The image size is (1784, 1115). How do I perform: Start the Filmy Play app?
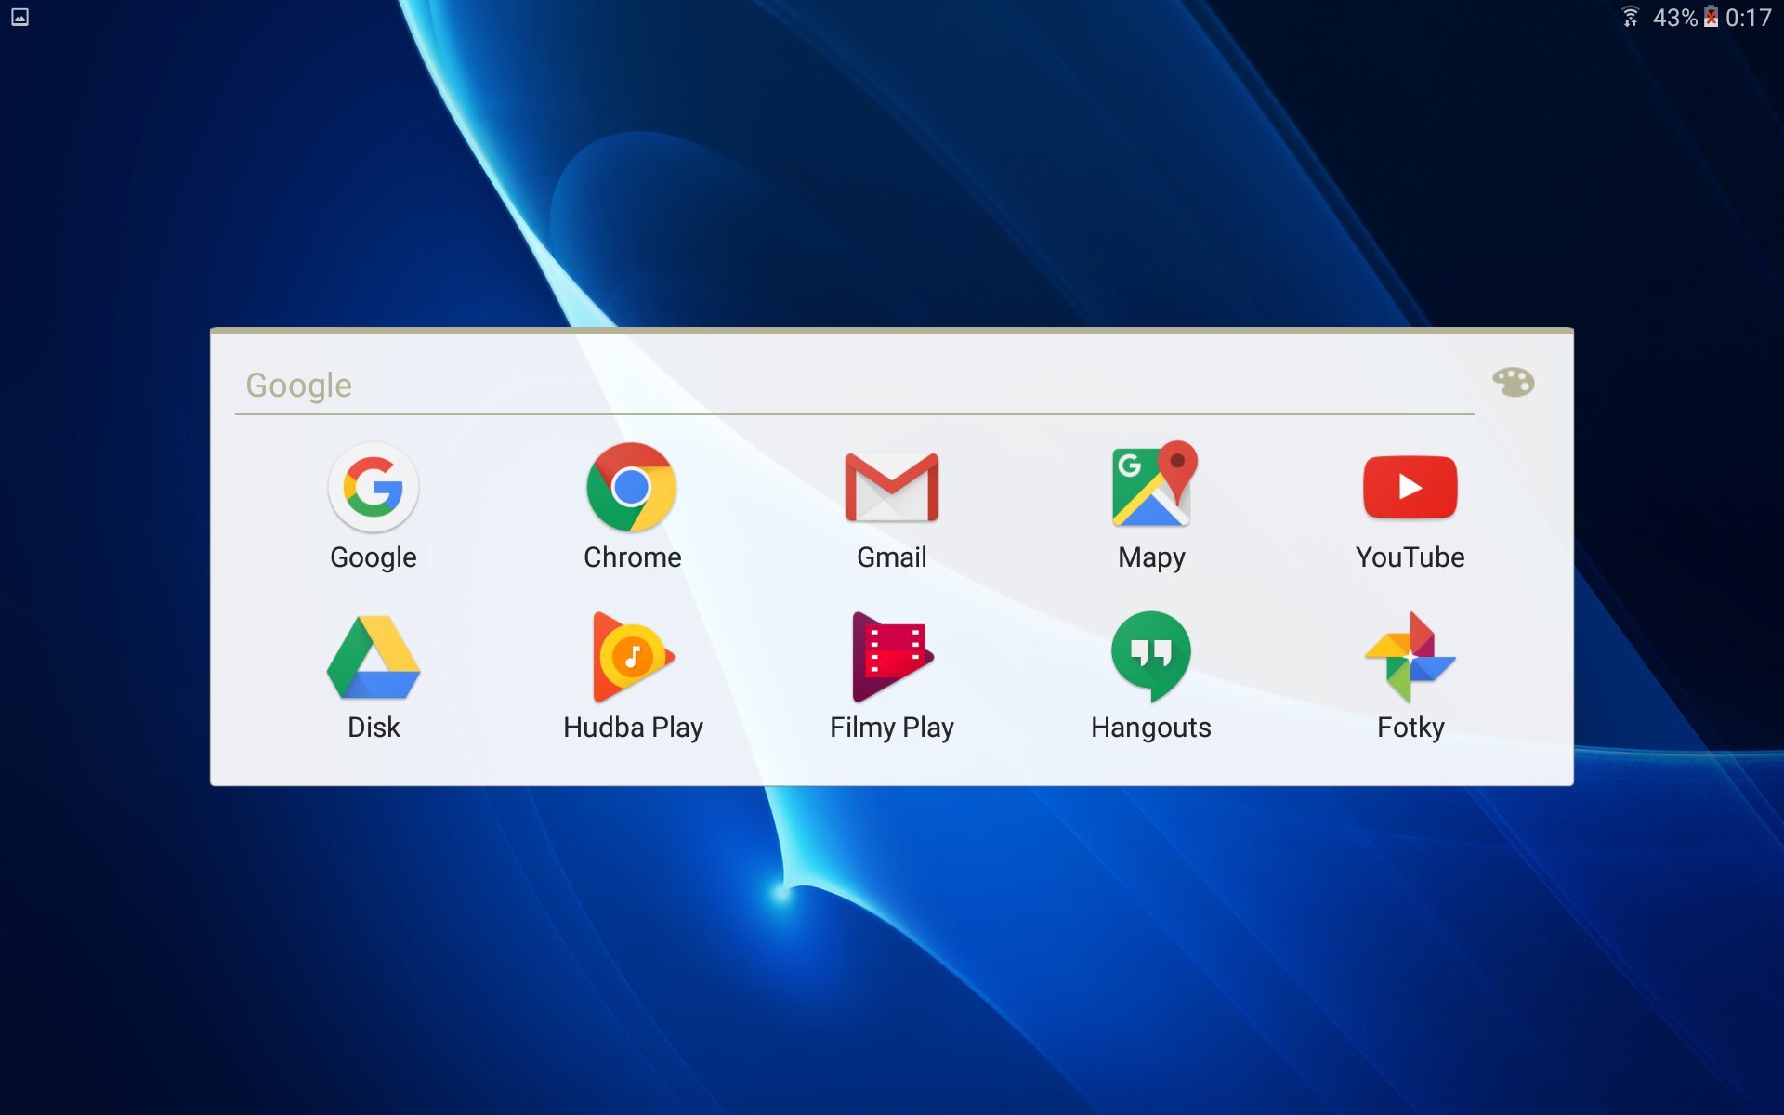coord(890,658)
